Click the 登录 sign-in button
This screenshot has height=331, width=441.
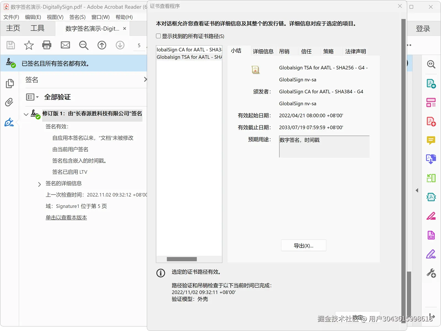pos(423,28)
